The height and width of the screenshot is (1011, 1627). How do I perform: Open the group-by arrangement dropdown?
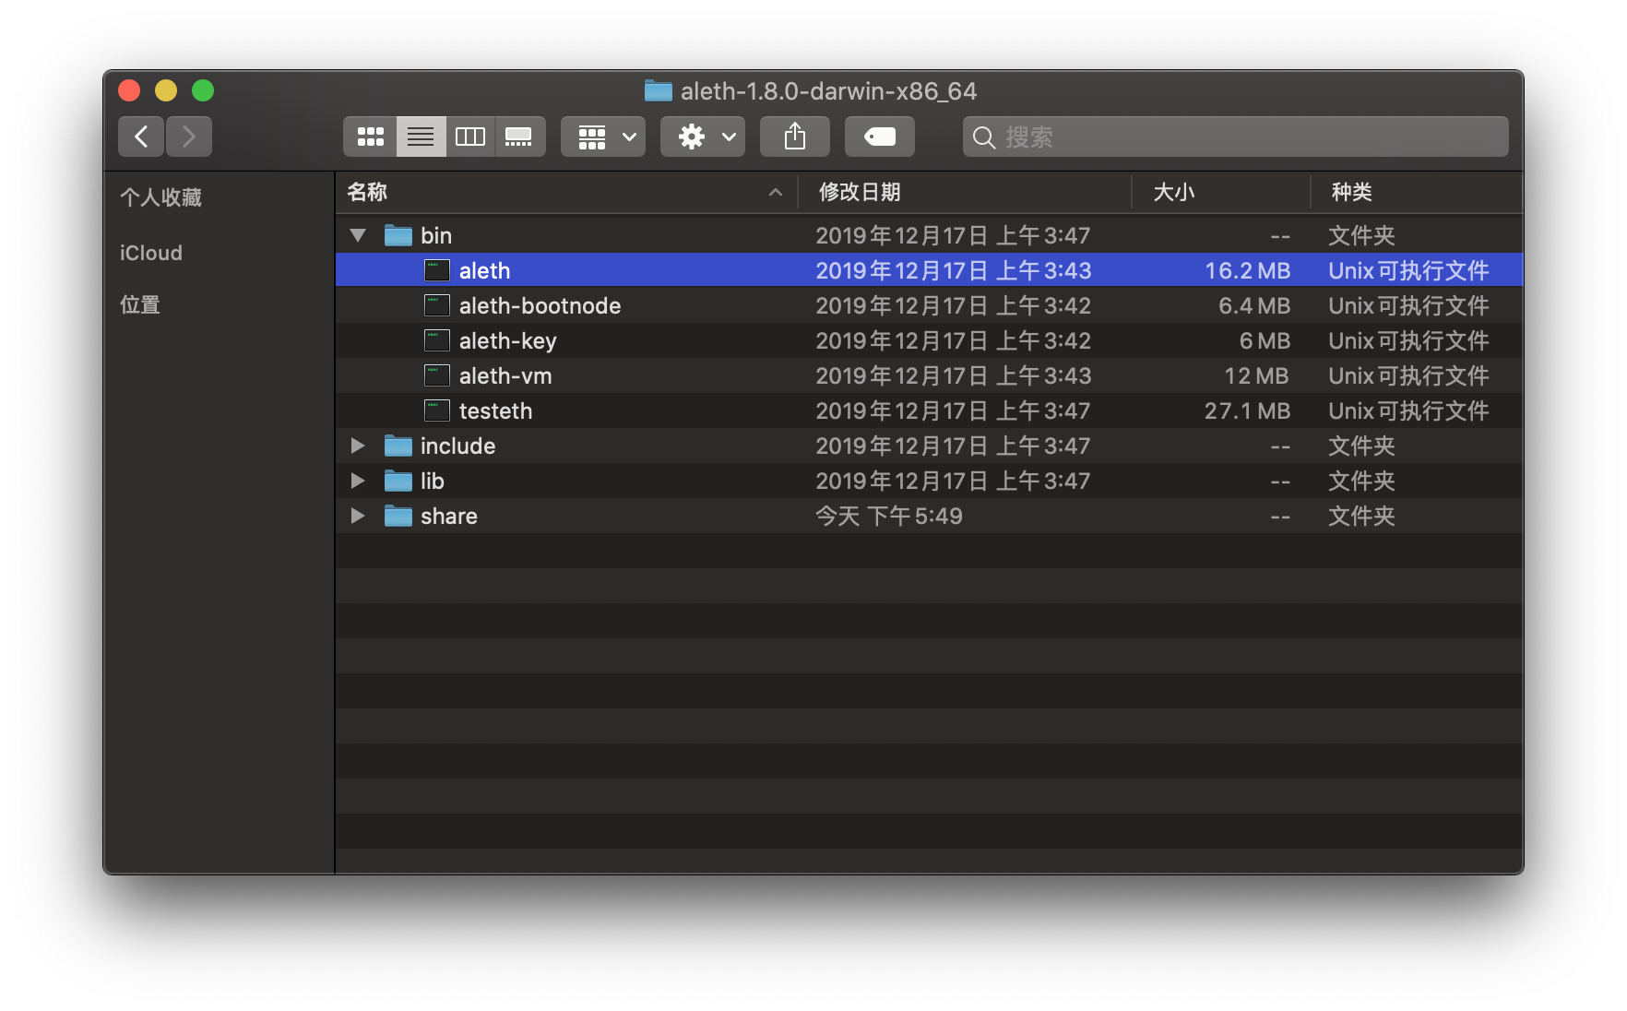point(603,137)
